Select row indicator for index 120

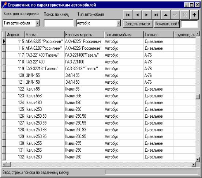coord(4,75)
